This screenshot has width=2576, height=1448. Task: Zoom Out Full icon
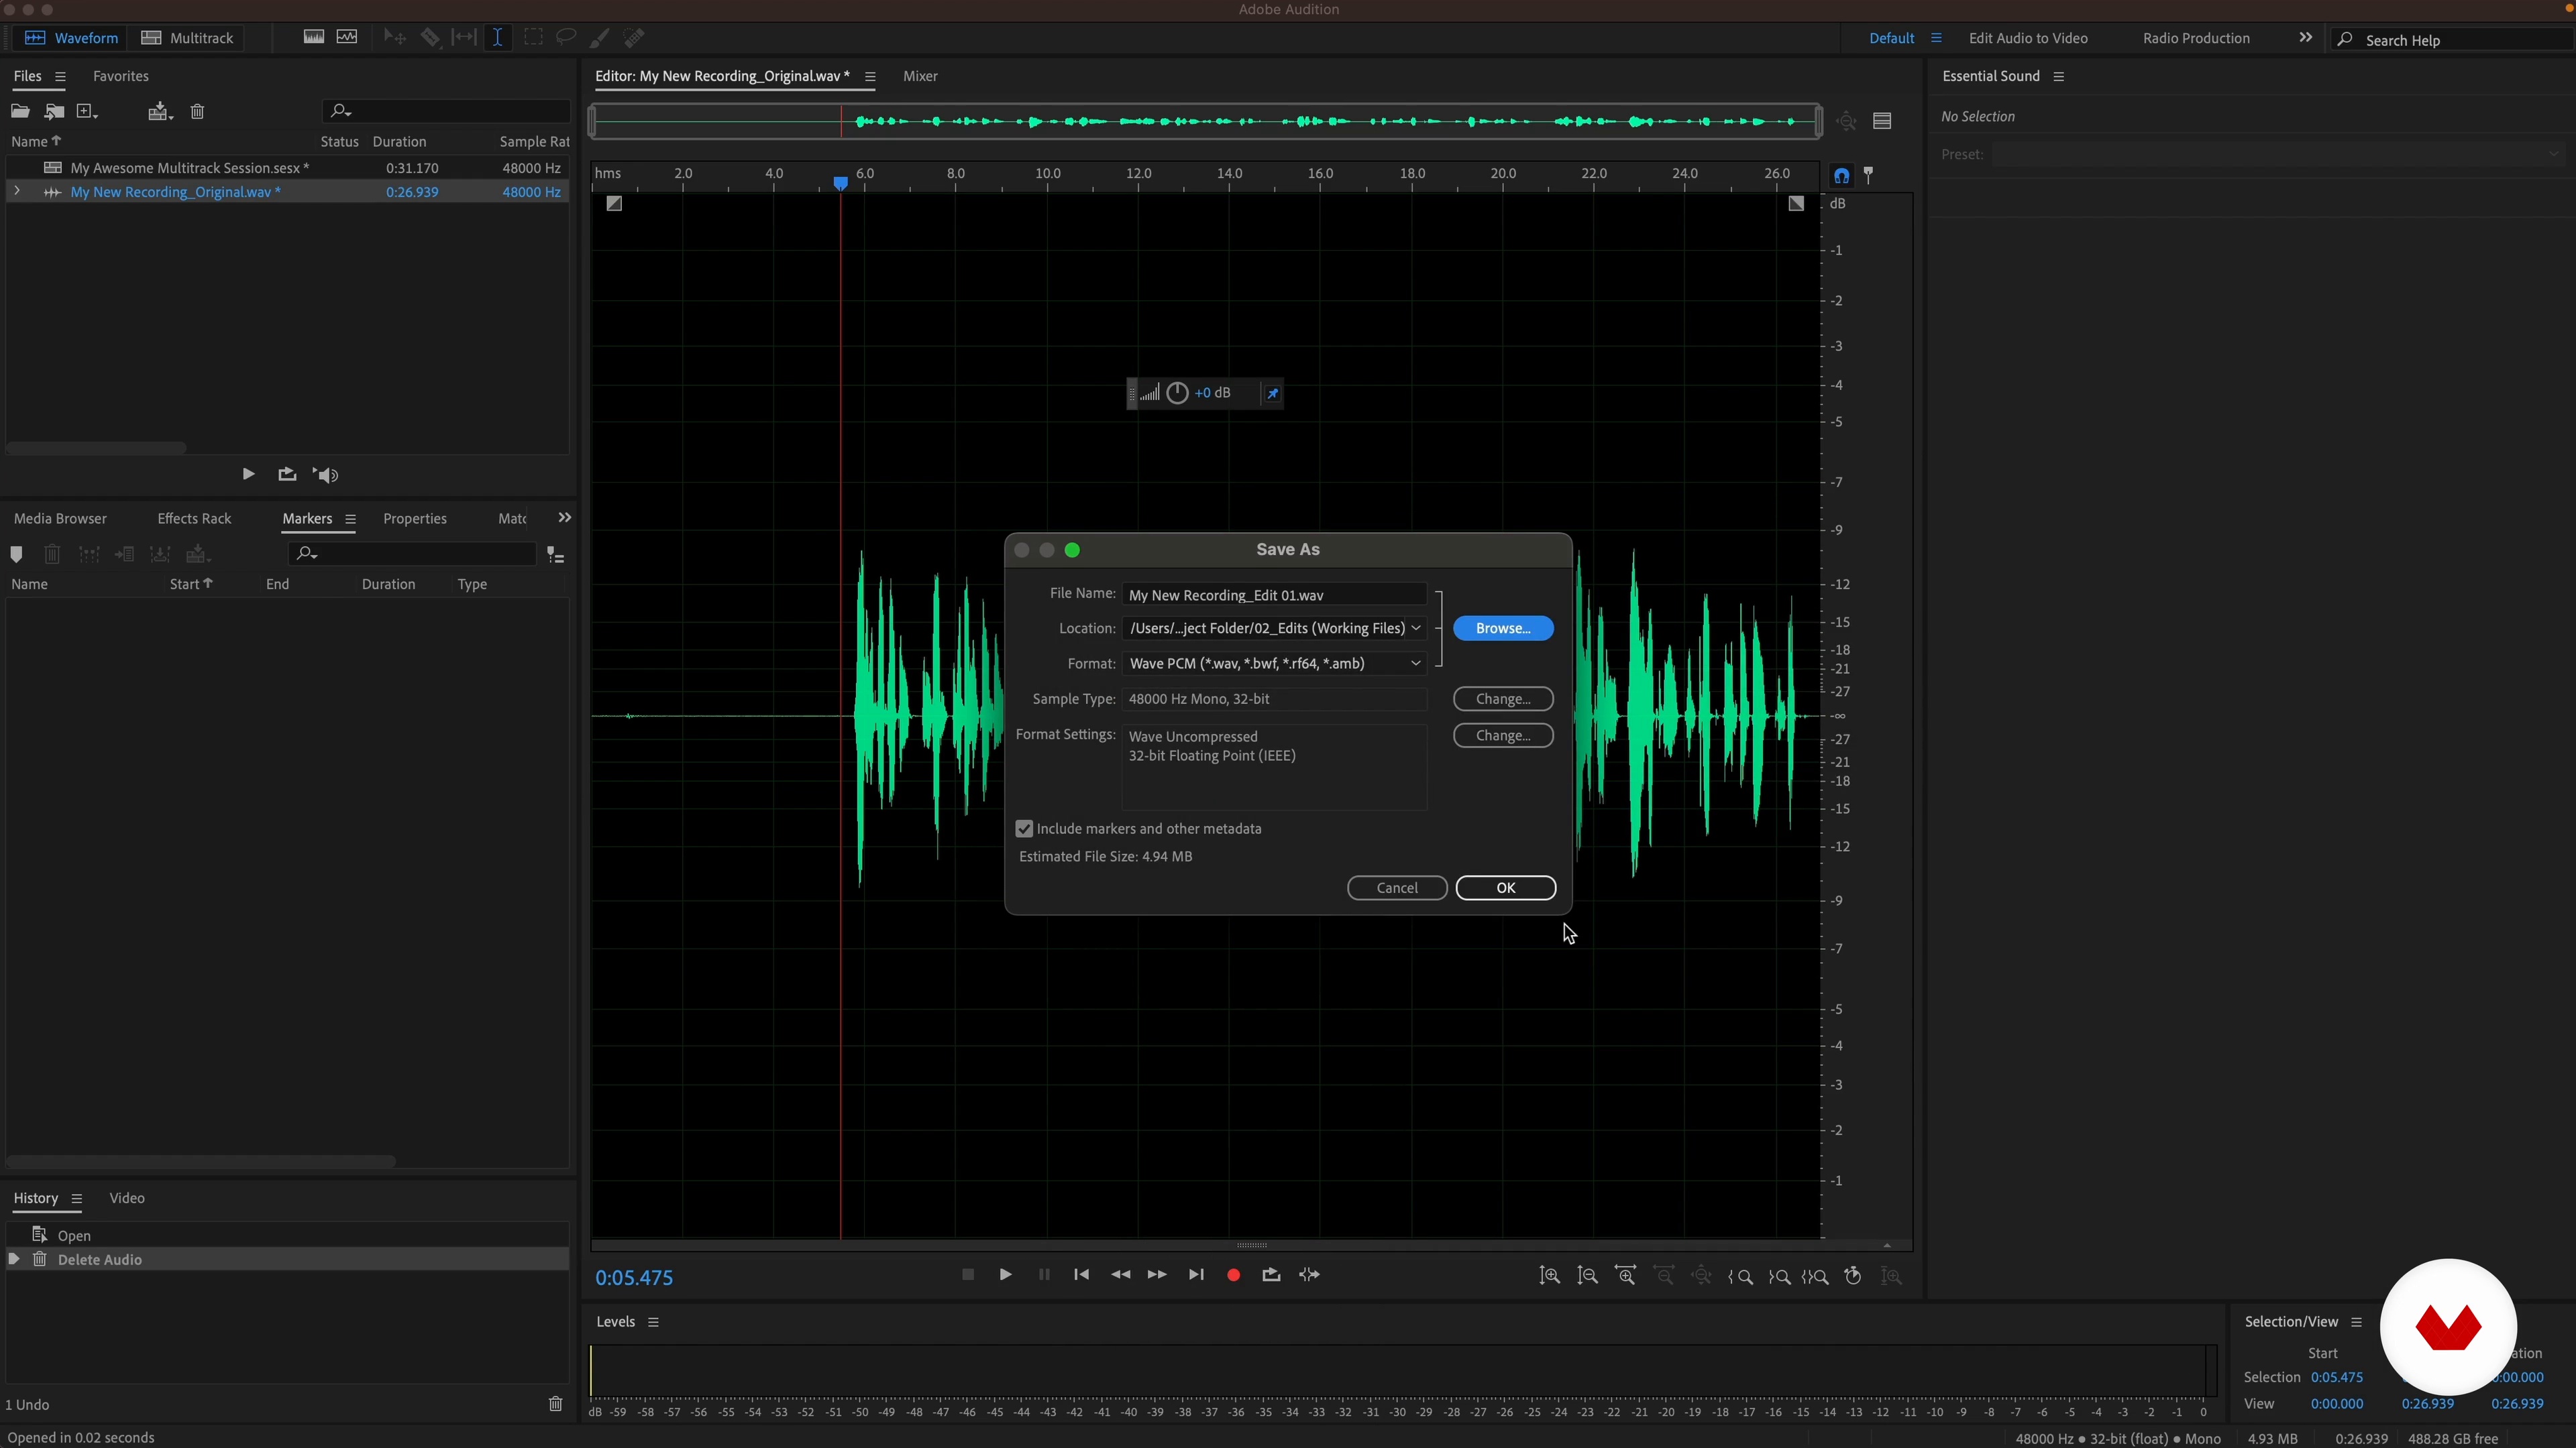[x=1702, y=1276]
